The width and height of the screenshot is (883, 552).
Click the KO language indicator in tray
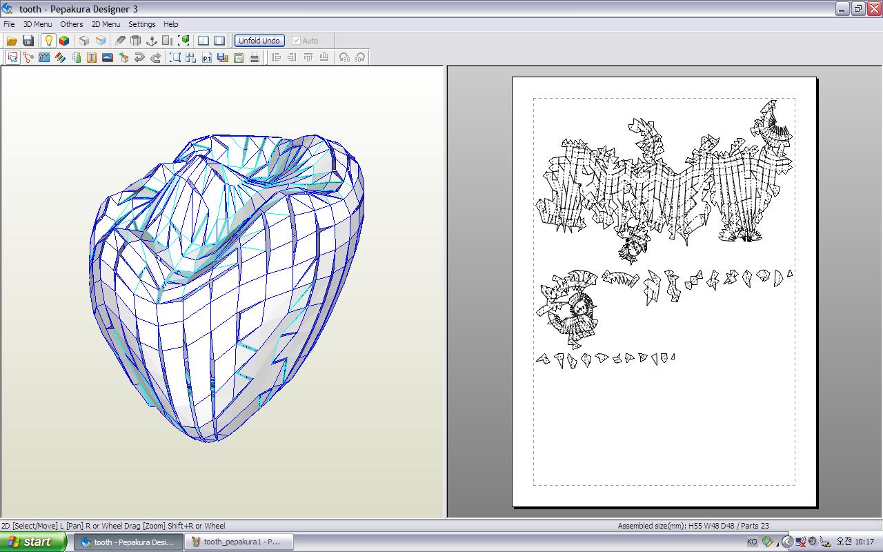click(x=752, y=542)
